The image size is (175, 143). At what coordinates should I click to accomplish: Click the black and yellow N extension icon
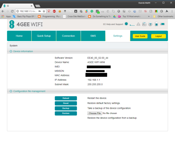pyautogui.click(x=156, y=11)
